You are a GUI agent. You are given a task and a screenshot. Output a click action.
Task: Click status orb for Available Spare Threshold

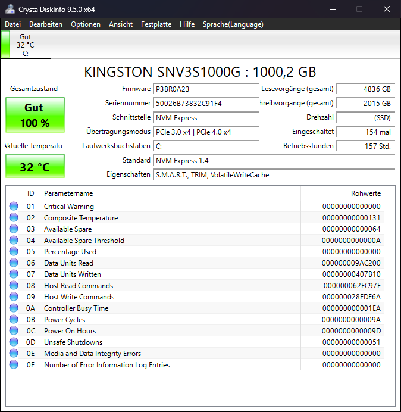click(x=14, y=240)
